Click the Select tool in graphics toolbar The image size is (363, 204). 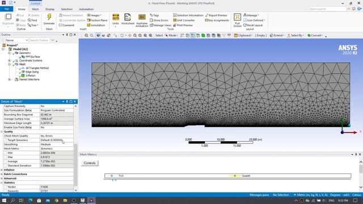[x=159, y=35]
